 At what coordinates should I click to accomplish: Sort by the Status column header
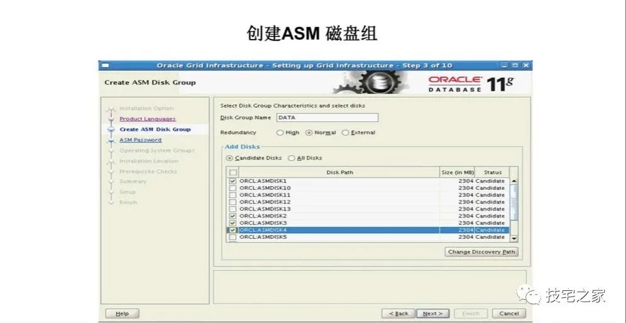click(x=493, y=172)
